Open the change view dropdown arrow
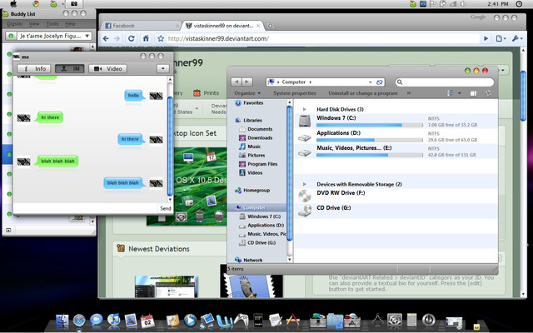Image resolution: width=533 pixels, height=333 pixels. click(x=460, y=93)
